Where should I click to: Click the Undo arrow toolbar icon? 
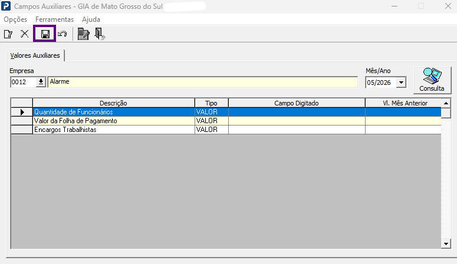[x=62, y=34]
